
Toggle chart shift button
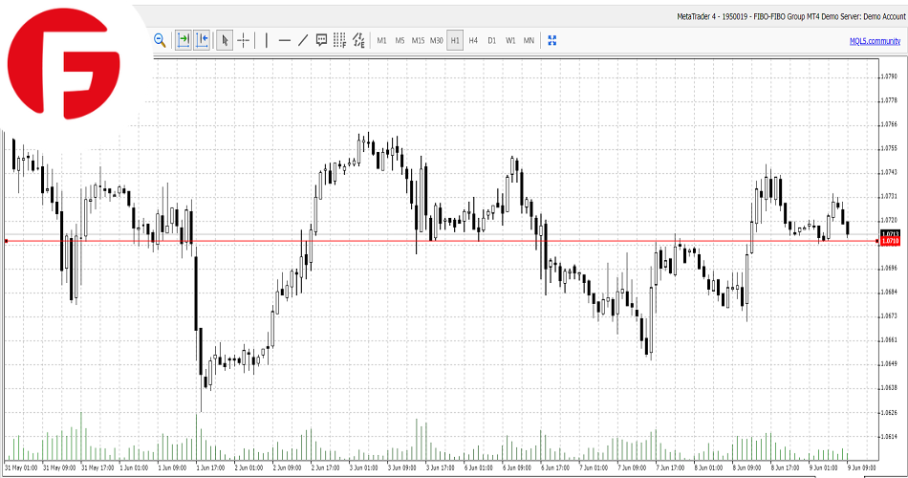coord(202,40)
